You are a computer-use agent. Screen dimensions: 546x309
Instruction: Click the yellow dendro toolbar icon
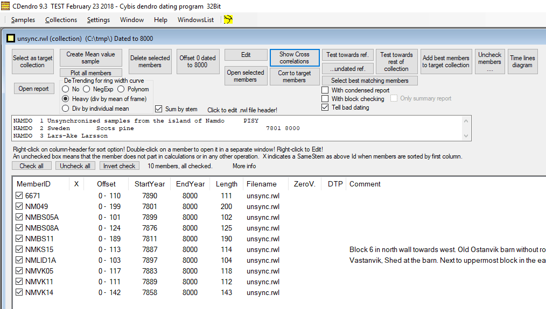228,19
